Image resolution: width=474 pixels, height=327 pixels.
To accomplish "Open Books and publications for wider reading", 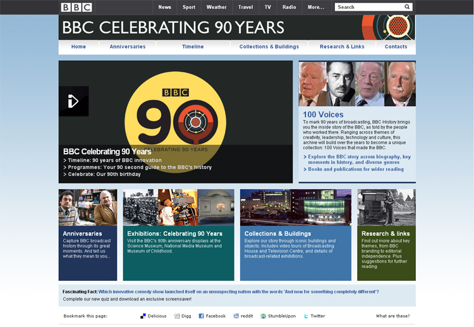I will (x=355, y=170).
